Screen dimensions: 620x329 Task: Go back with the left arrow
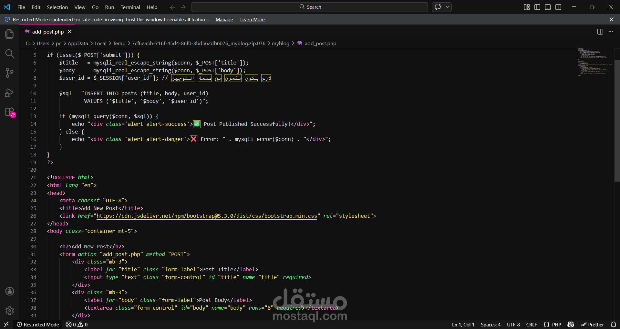tap(172, 7)
